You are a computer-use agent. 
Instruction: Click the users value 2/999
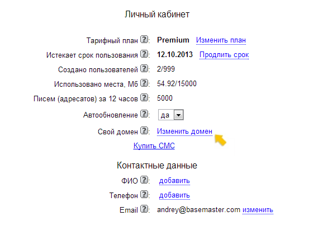coord(166,69)
